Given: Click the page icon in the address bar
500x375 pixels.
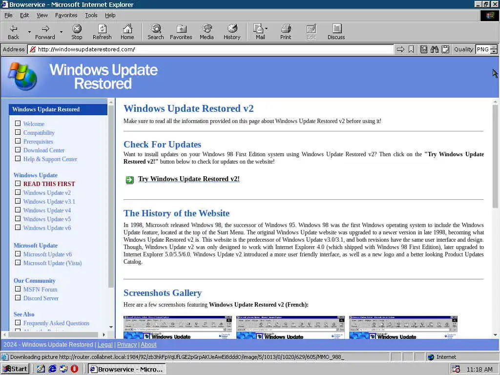Looking at the screenshot, I should 33,49.
